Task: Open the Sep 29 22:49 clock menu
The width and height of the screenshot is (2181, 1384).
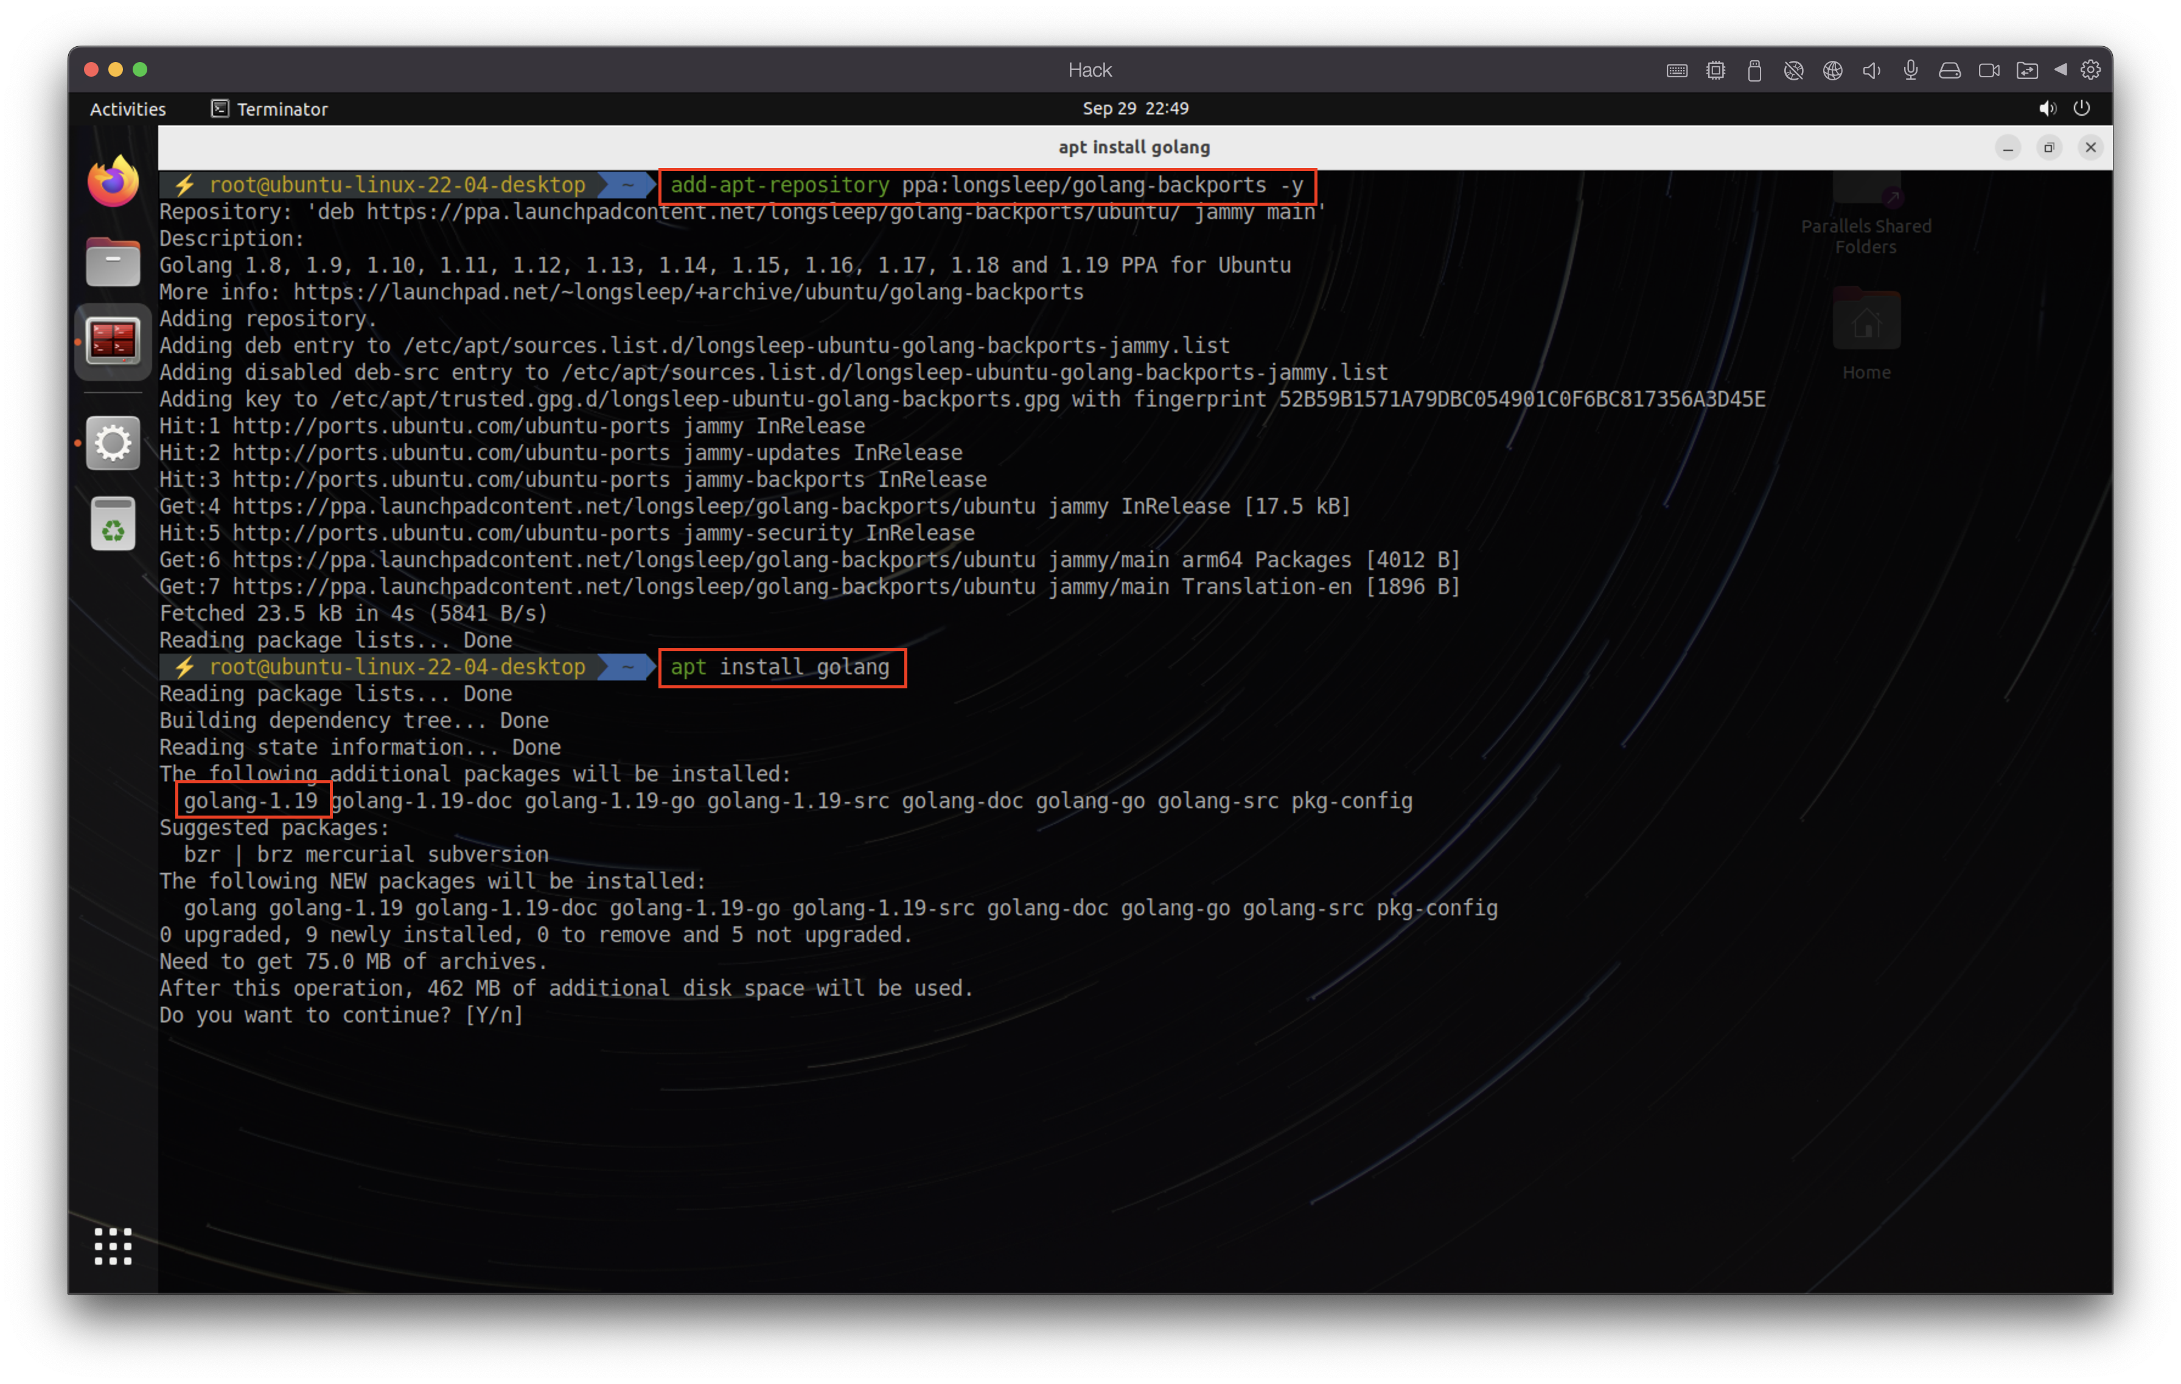Action: pyautogui.click(x=1135, y=109)
